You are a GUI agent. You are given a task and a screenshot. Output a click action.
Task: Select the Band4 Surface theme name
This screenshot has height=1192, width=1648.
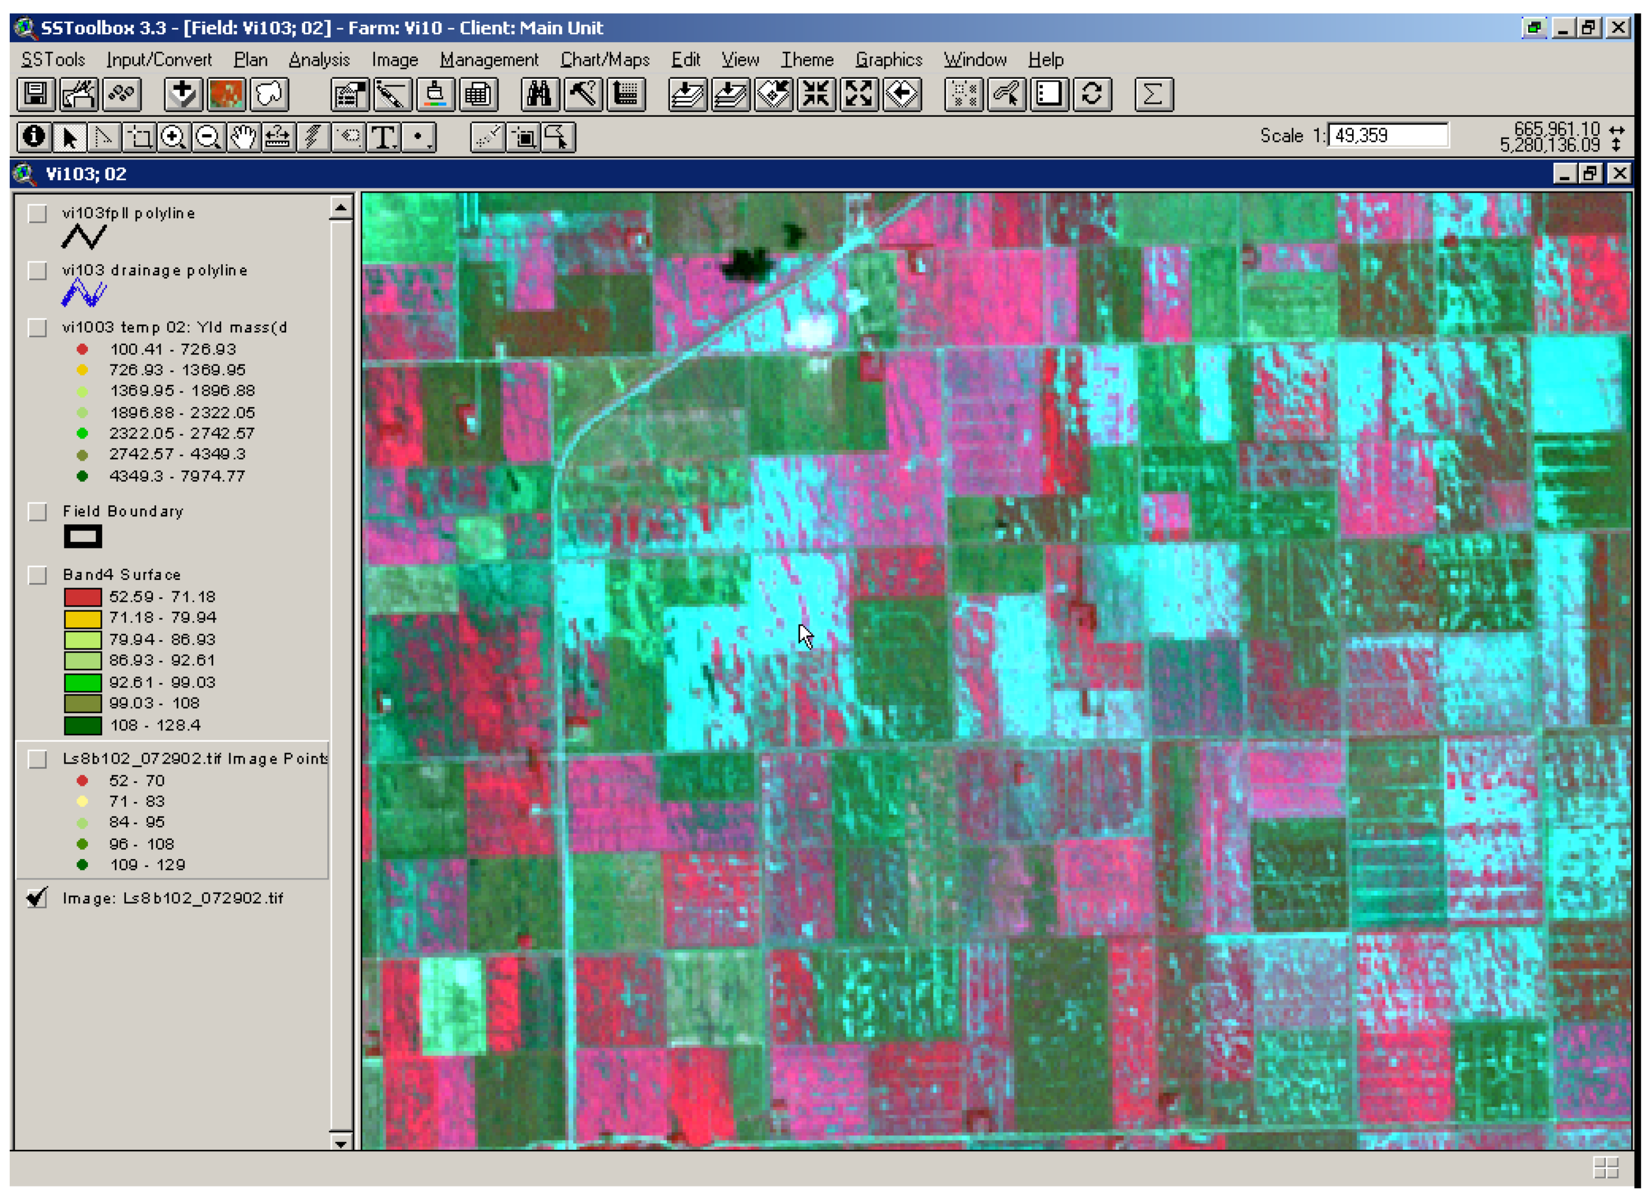point(121,575)
